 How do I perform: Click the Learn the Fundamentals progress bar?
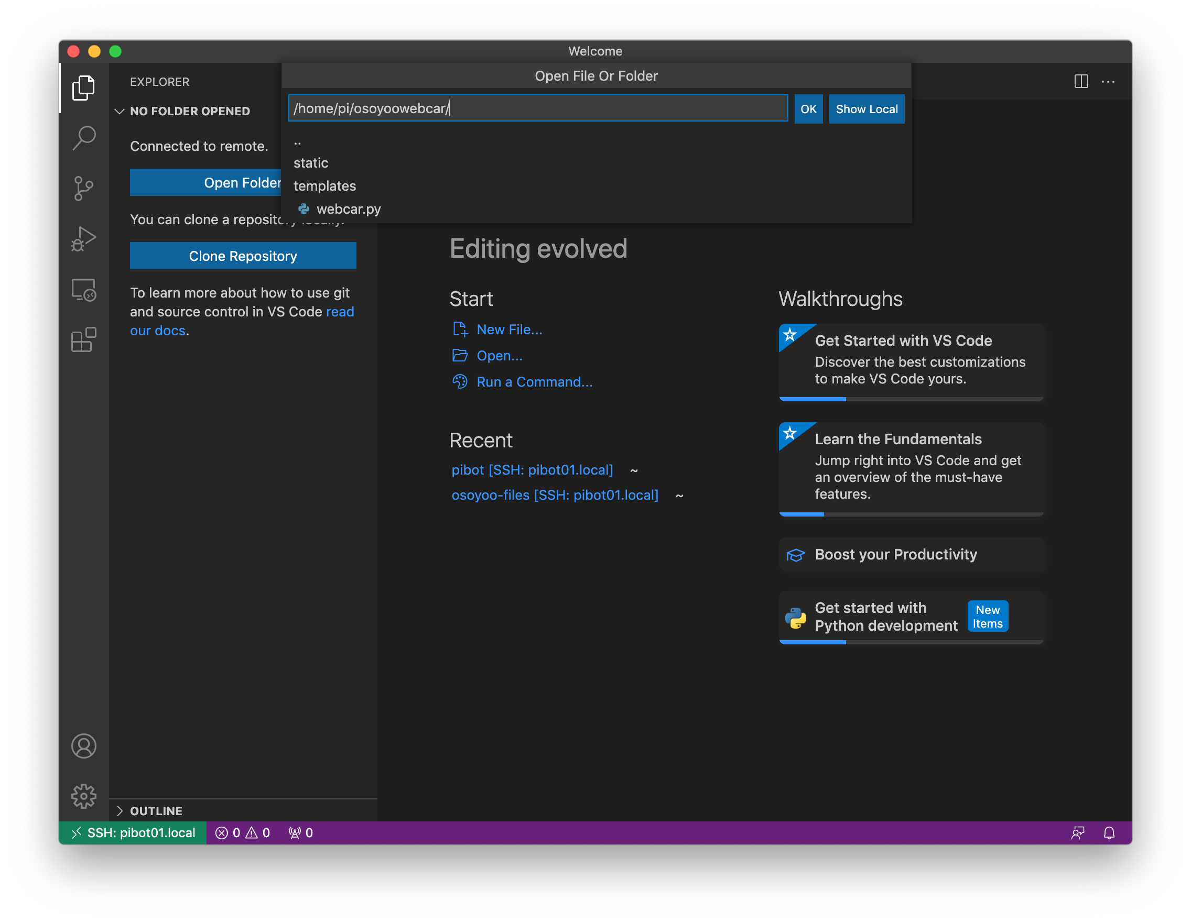coord(911,514)
